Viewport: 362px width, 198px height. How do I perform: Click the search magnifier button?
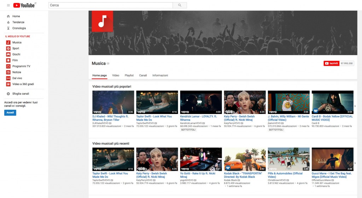click(180, 5)
